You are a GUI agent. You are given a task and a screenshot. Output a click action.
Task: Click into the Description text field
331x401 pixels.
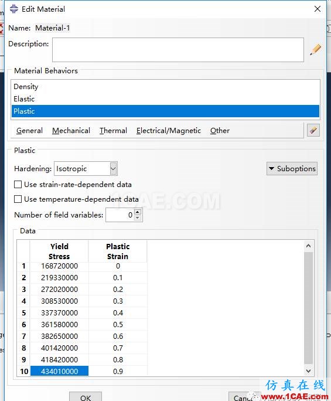[x=178, y=50]
